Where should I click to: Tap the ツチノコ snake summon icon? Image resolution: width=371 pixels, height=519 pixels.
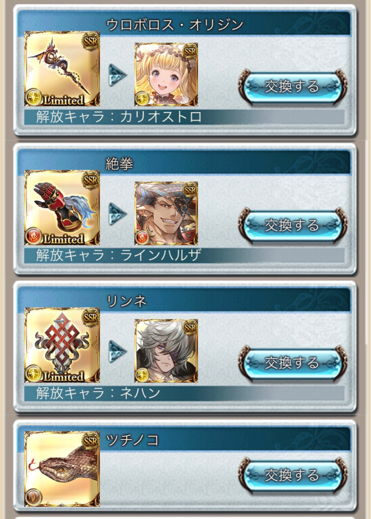(x=62, y=469)
